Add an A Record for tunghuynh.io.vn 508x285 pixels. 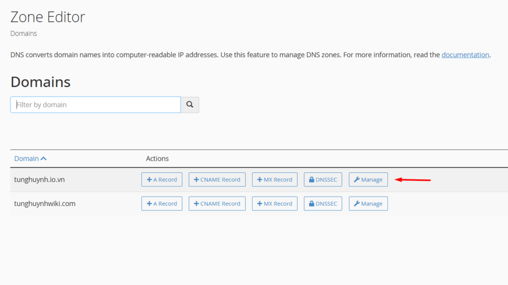162,180
